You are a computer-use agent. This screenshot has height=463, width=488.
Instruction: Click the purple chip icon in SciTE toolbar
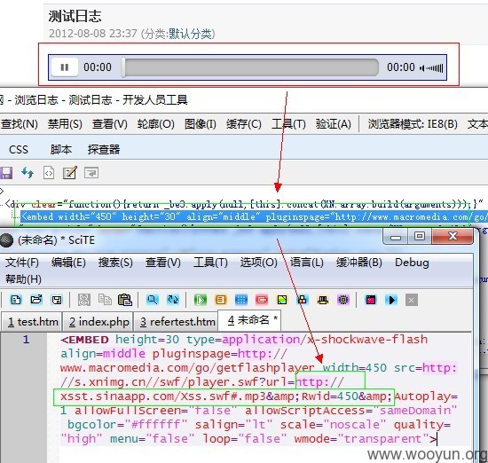pos(343,300)
